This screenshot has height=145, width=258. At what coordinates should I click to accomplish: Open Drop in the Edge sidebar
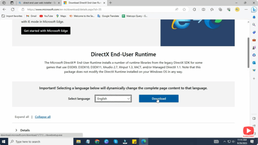click(x=254, y=70)
